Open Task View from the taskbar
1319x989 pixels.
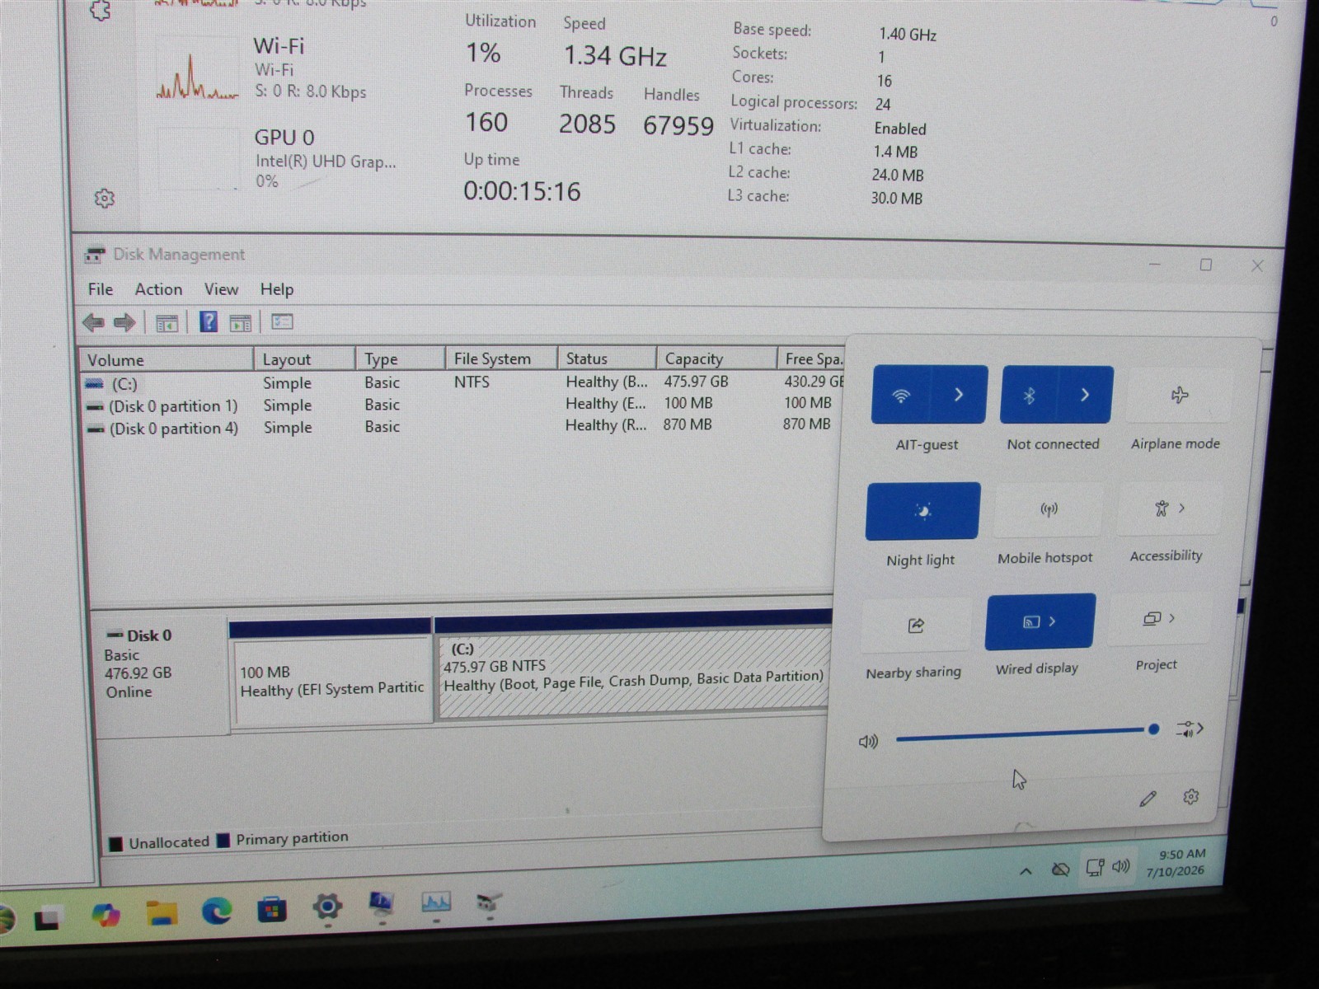[49, 917]
